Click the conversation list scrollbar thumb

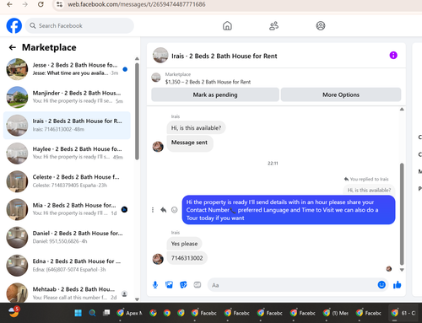(x=137, y=111)
